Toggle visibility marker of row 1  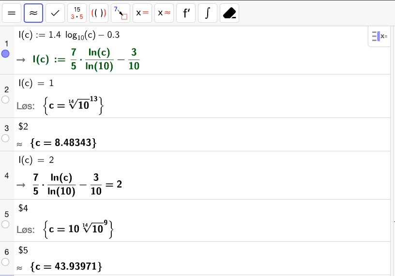tap(6, 54)
